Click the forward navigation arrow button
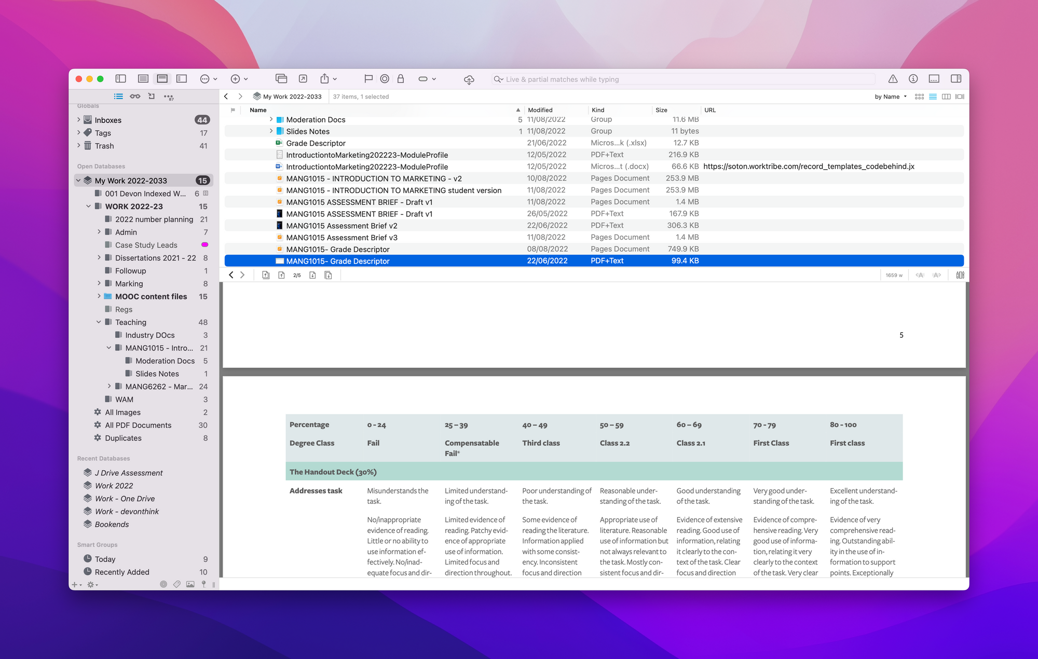 click(241, 96)
